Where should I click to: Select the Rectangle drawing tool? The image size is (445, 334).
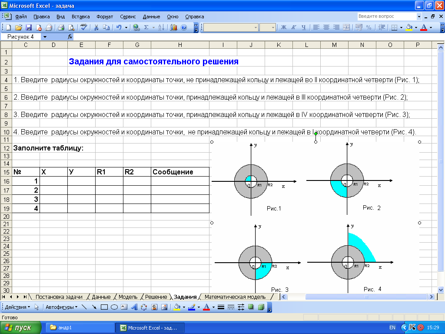[x=104, y=307]
